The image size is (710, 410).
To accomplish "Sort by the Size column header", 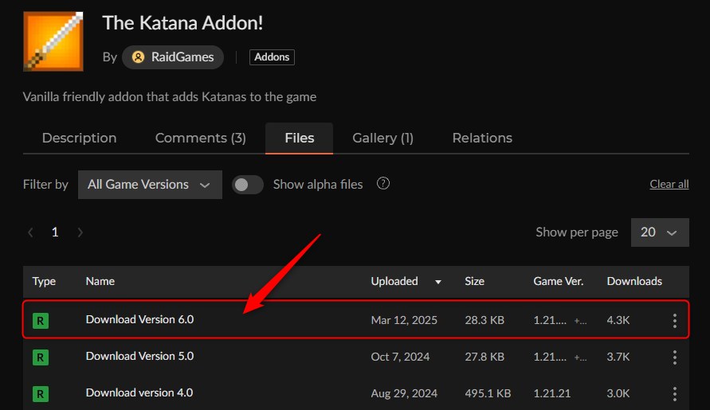I will coord(475,282).
